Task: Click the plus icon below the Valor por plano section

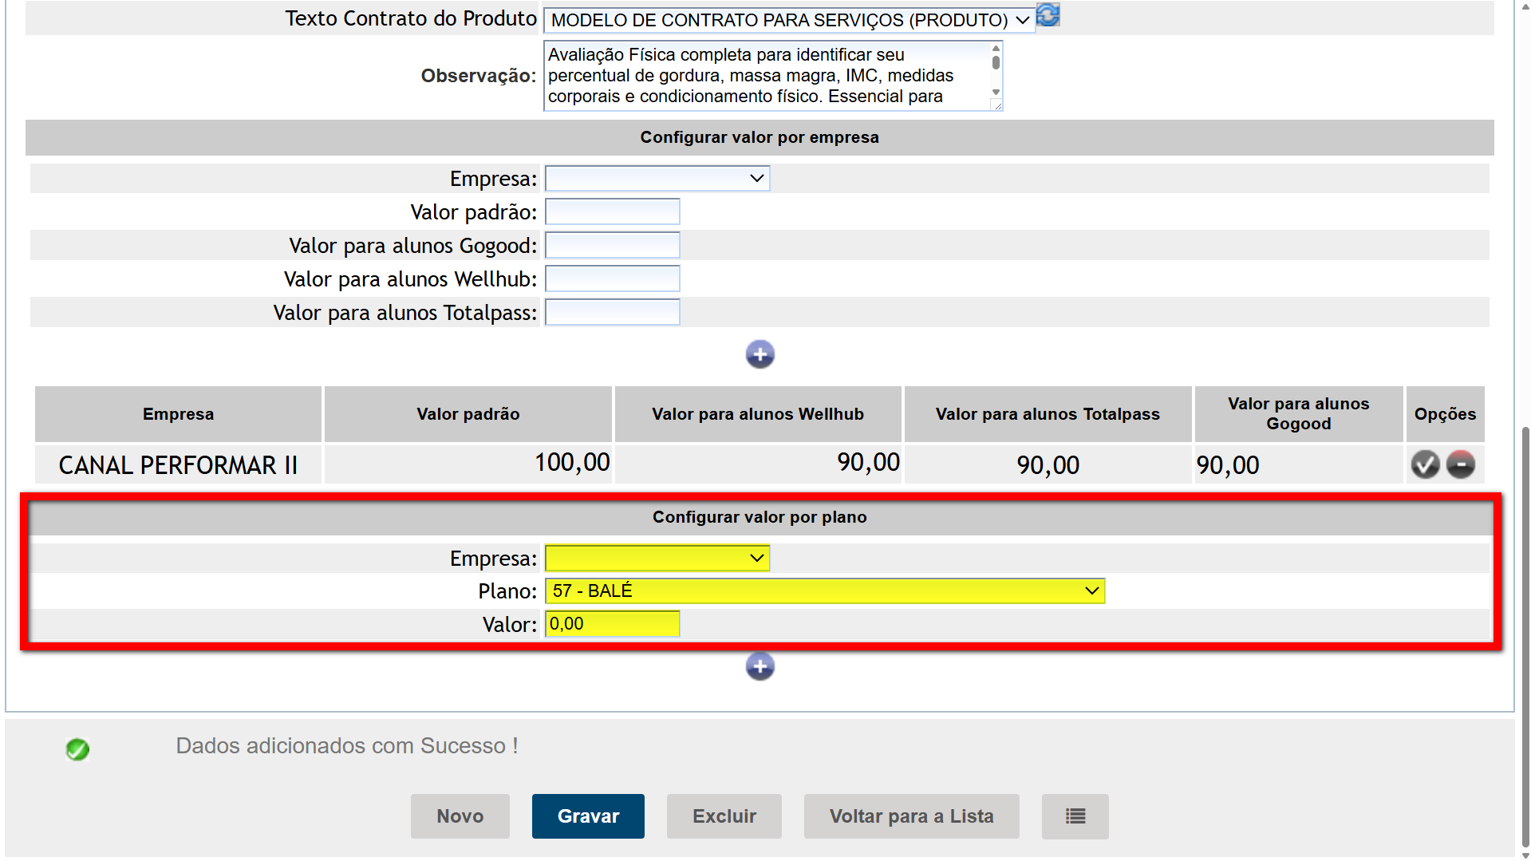Action: pyautogui.click(x=760, y=666)
